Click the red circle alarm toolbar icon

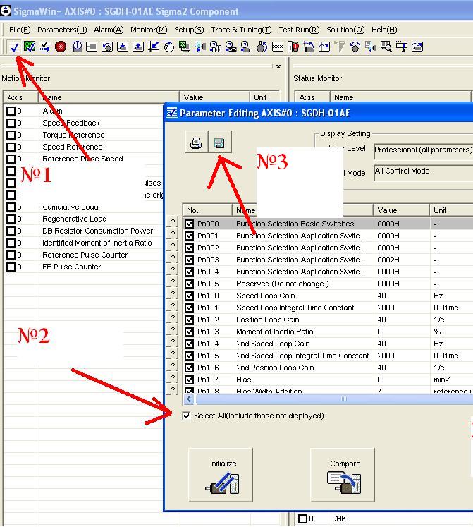click(x=61, y=47)
